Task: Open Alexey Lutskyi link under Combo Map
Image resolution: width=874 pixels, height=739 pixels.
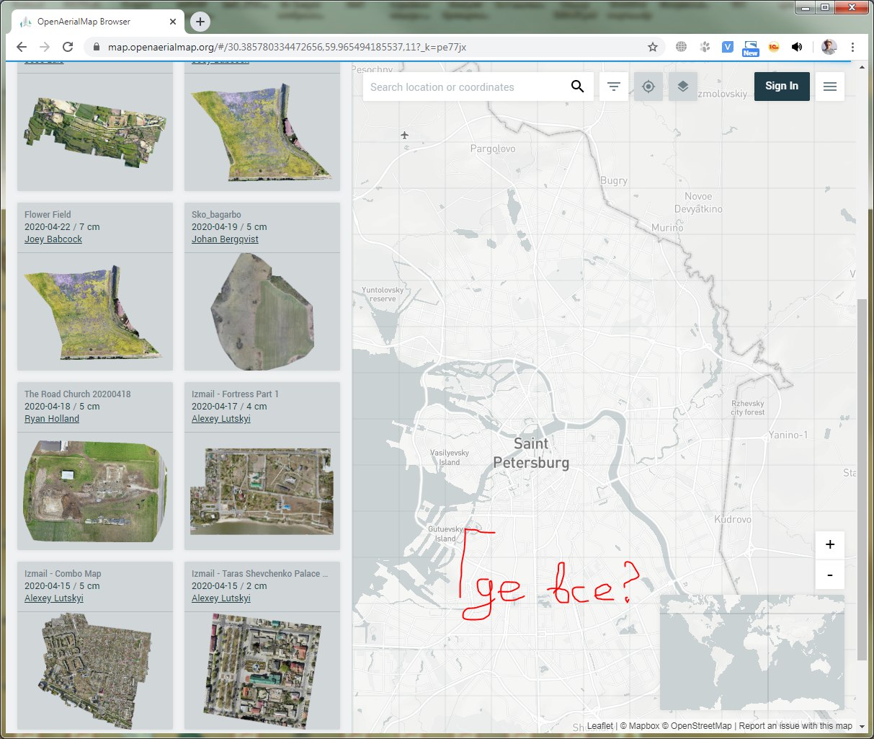Action: coord(54,598)
